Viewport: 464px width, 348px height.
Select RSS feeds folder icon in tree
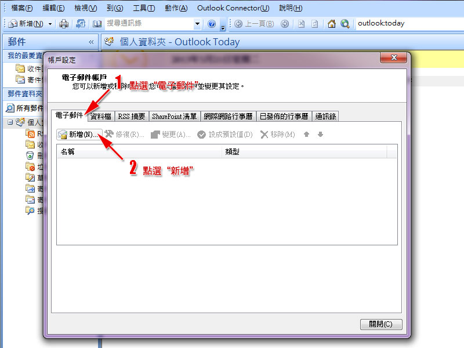click(x=30, y=134)
